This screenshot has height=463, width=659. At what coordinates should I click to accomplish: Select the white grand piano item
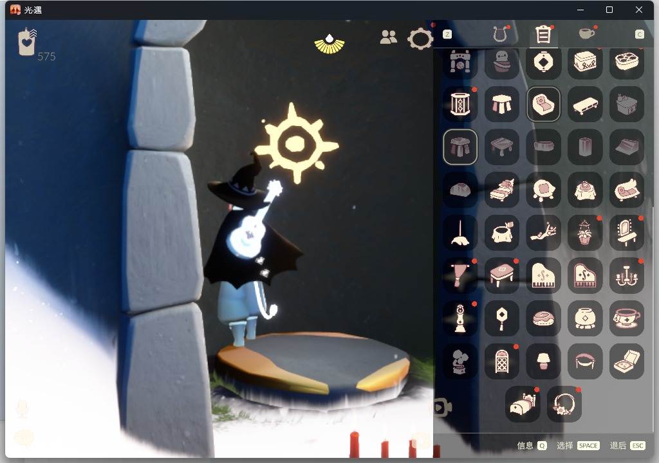tap(543, 275)
